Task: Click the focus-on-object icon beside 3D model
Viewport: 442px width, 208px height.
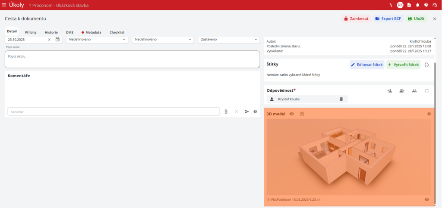Action: click(302, 114)
